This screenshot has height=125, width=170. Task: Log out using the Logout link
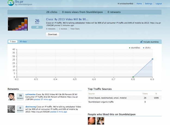(x=159, y=4)
